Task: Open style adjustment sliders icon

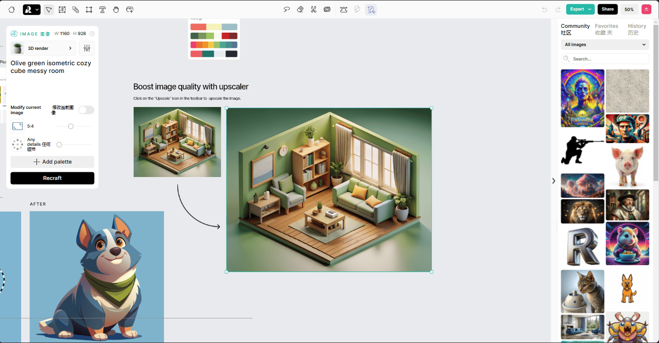Action: tap(87, 48)
